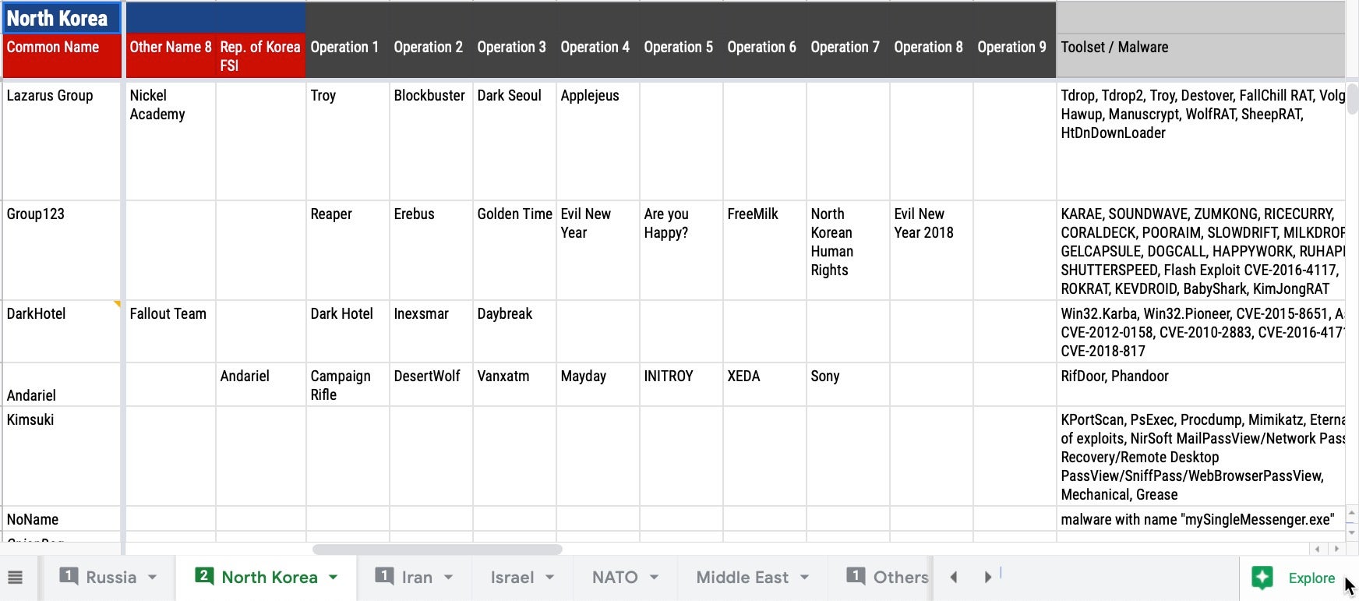Viewport: 1359px width, 601px height.
Task: Click the comment badge on the Others tab
Action: coord(856,576)
